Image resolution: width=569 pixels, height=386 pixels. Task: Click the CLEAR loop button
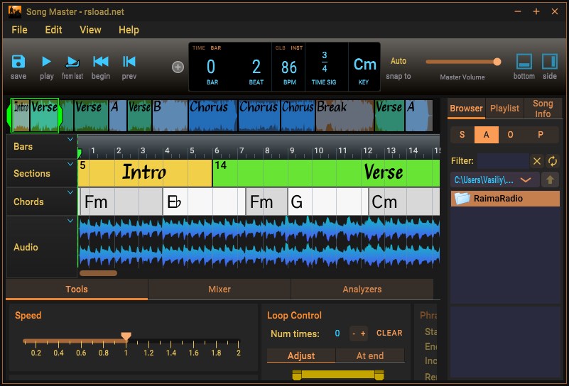(x=389, y=333)
